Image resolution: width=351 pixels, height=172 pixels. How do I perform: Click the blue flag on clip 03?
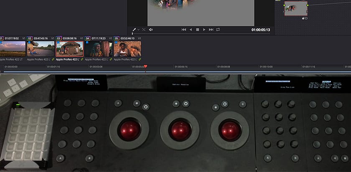coord(58,43)
